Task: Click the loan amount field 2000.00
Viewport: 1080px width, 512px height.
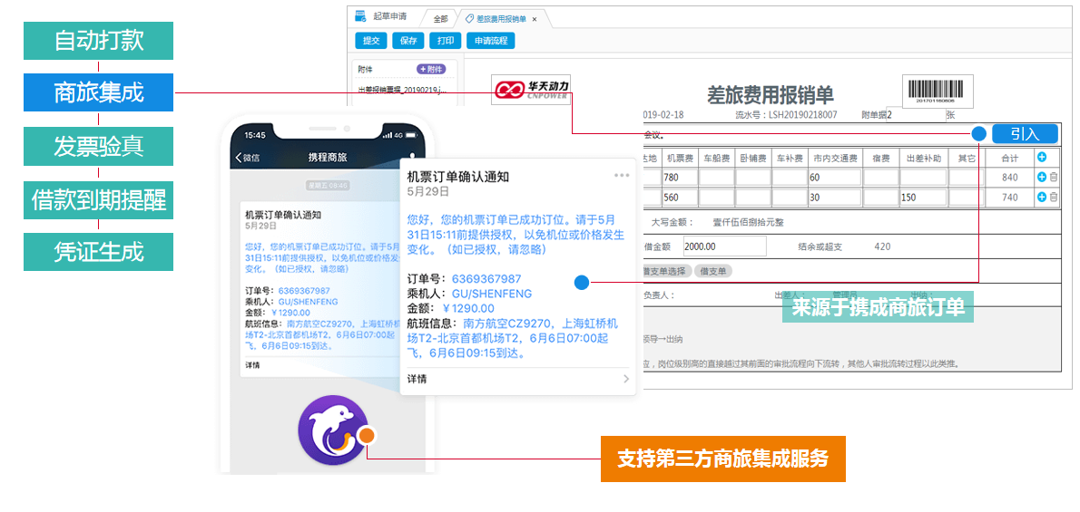Action: [x=724, y=246]
